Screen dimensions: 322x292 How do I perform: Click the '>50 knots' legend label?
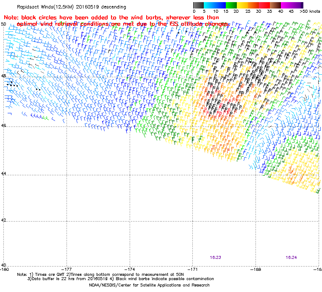[310, 11]
